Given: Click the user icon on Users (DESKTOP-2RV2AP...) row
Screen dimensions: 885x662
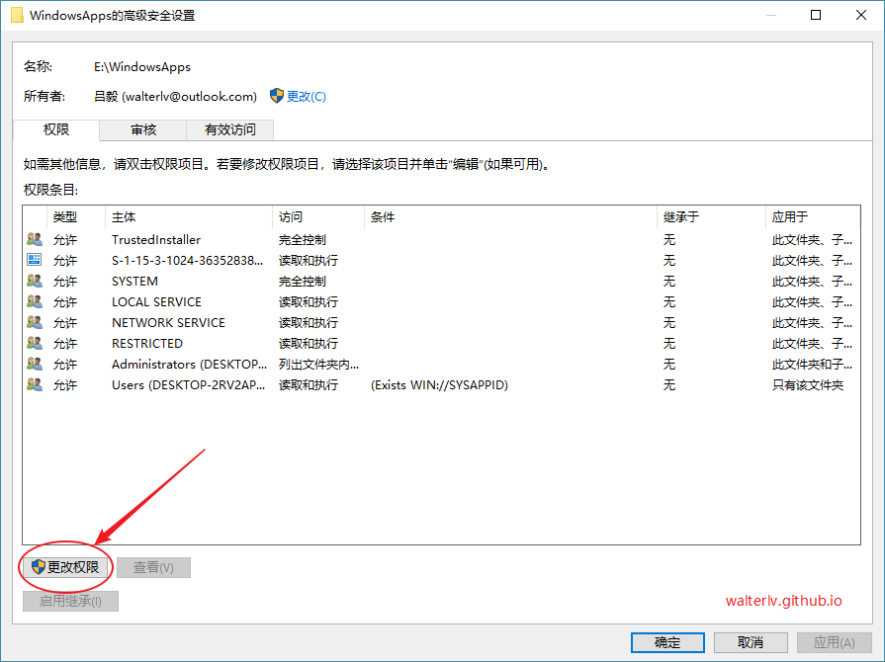Looking at the screenshot, I should (x=33, y=384).
